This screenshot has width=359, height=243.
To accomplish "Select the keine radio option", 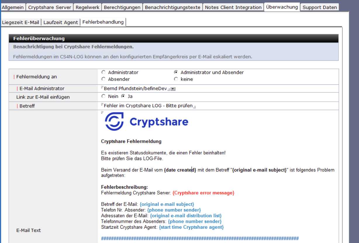I will tap(176, 79).
